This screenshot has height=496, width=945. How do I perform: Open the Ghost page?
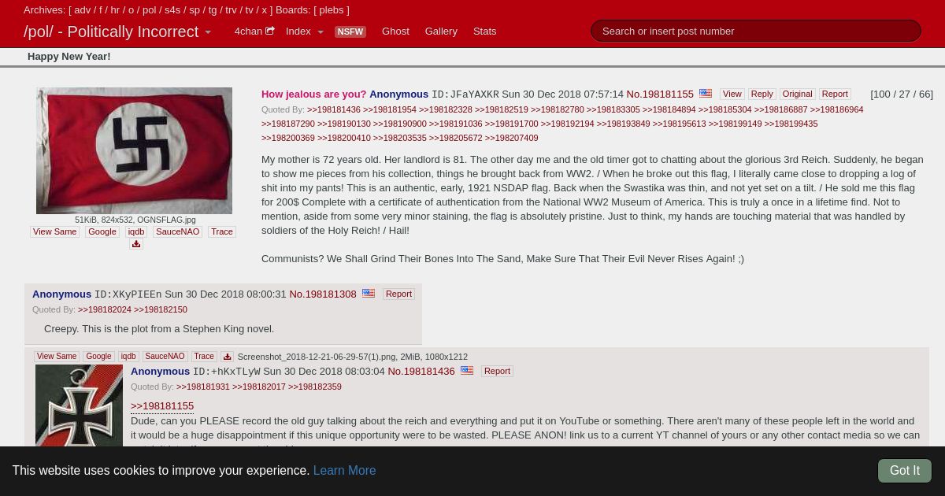(395, 31)
